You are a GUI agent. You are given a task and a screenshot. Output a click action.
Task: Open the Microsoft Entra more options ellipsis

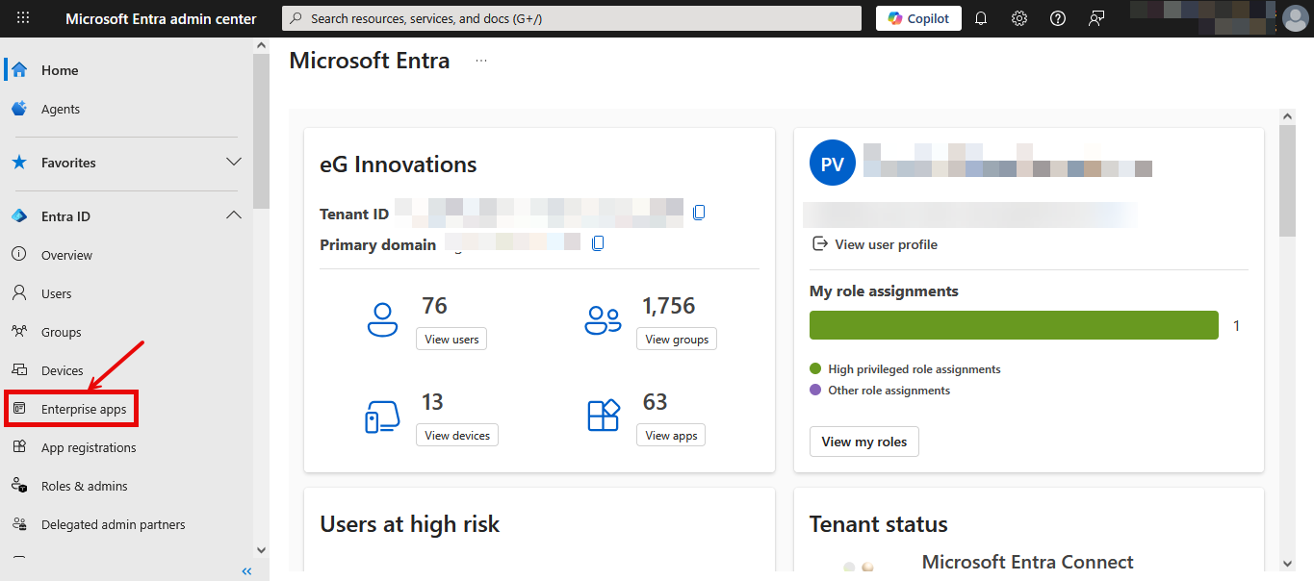click(x=481, y=61)
